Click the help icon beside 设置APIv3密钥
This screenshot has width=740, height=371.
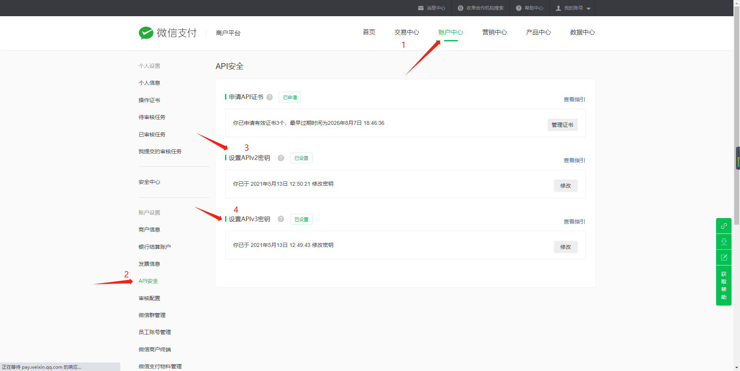(x=281, y=219)
